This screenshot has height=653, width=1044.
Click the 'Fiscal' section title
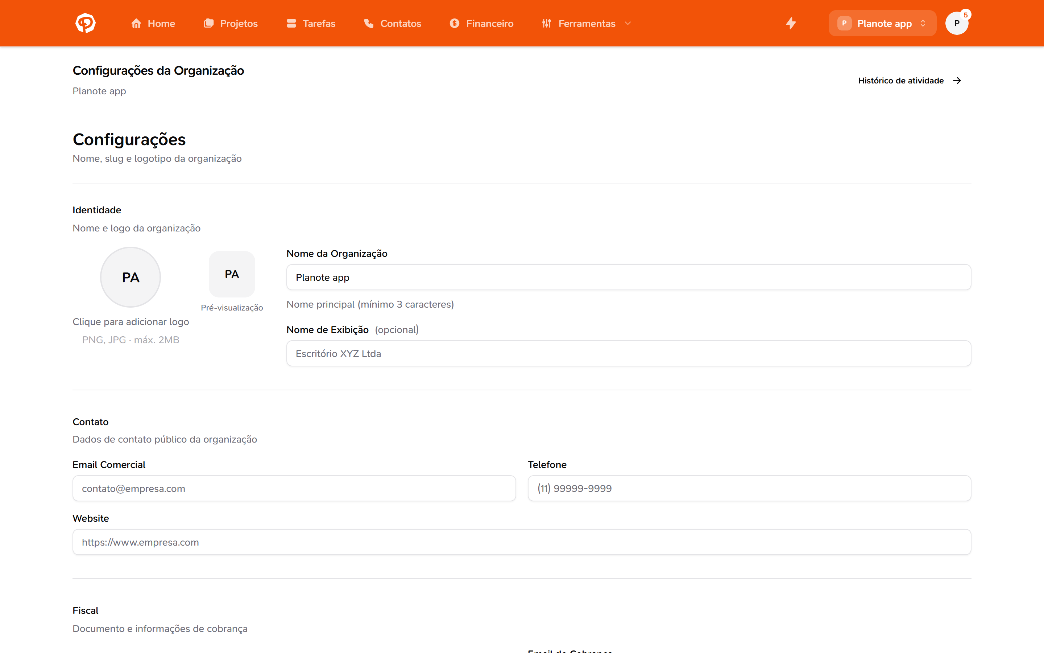coord(86,610)
